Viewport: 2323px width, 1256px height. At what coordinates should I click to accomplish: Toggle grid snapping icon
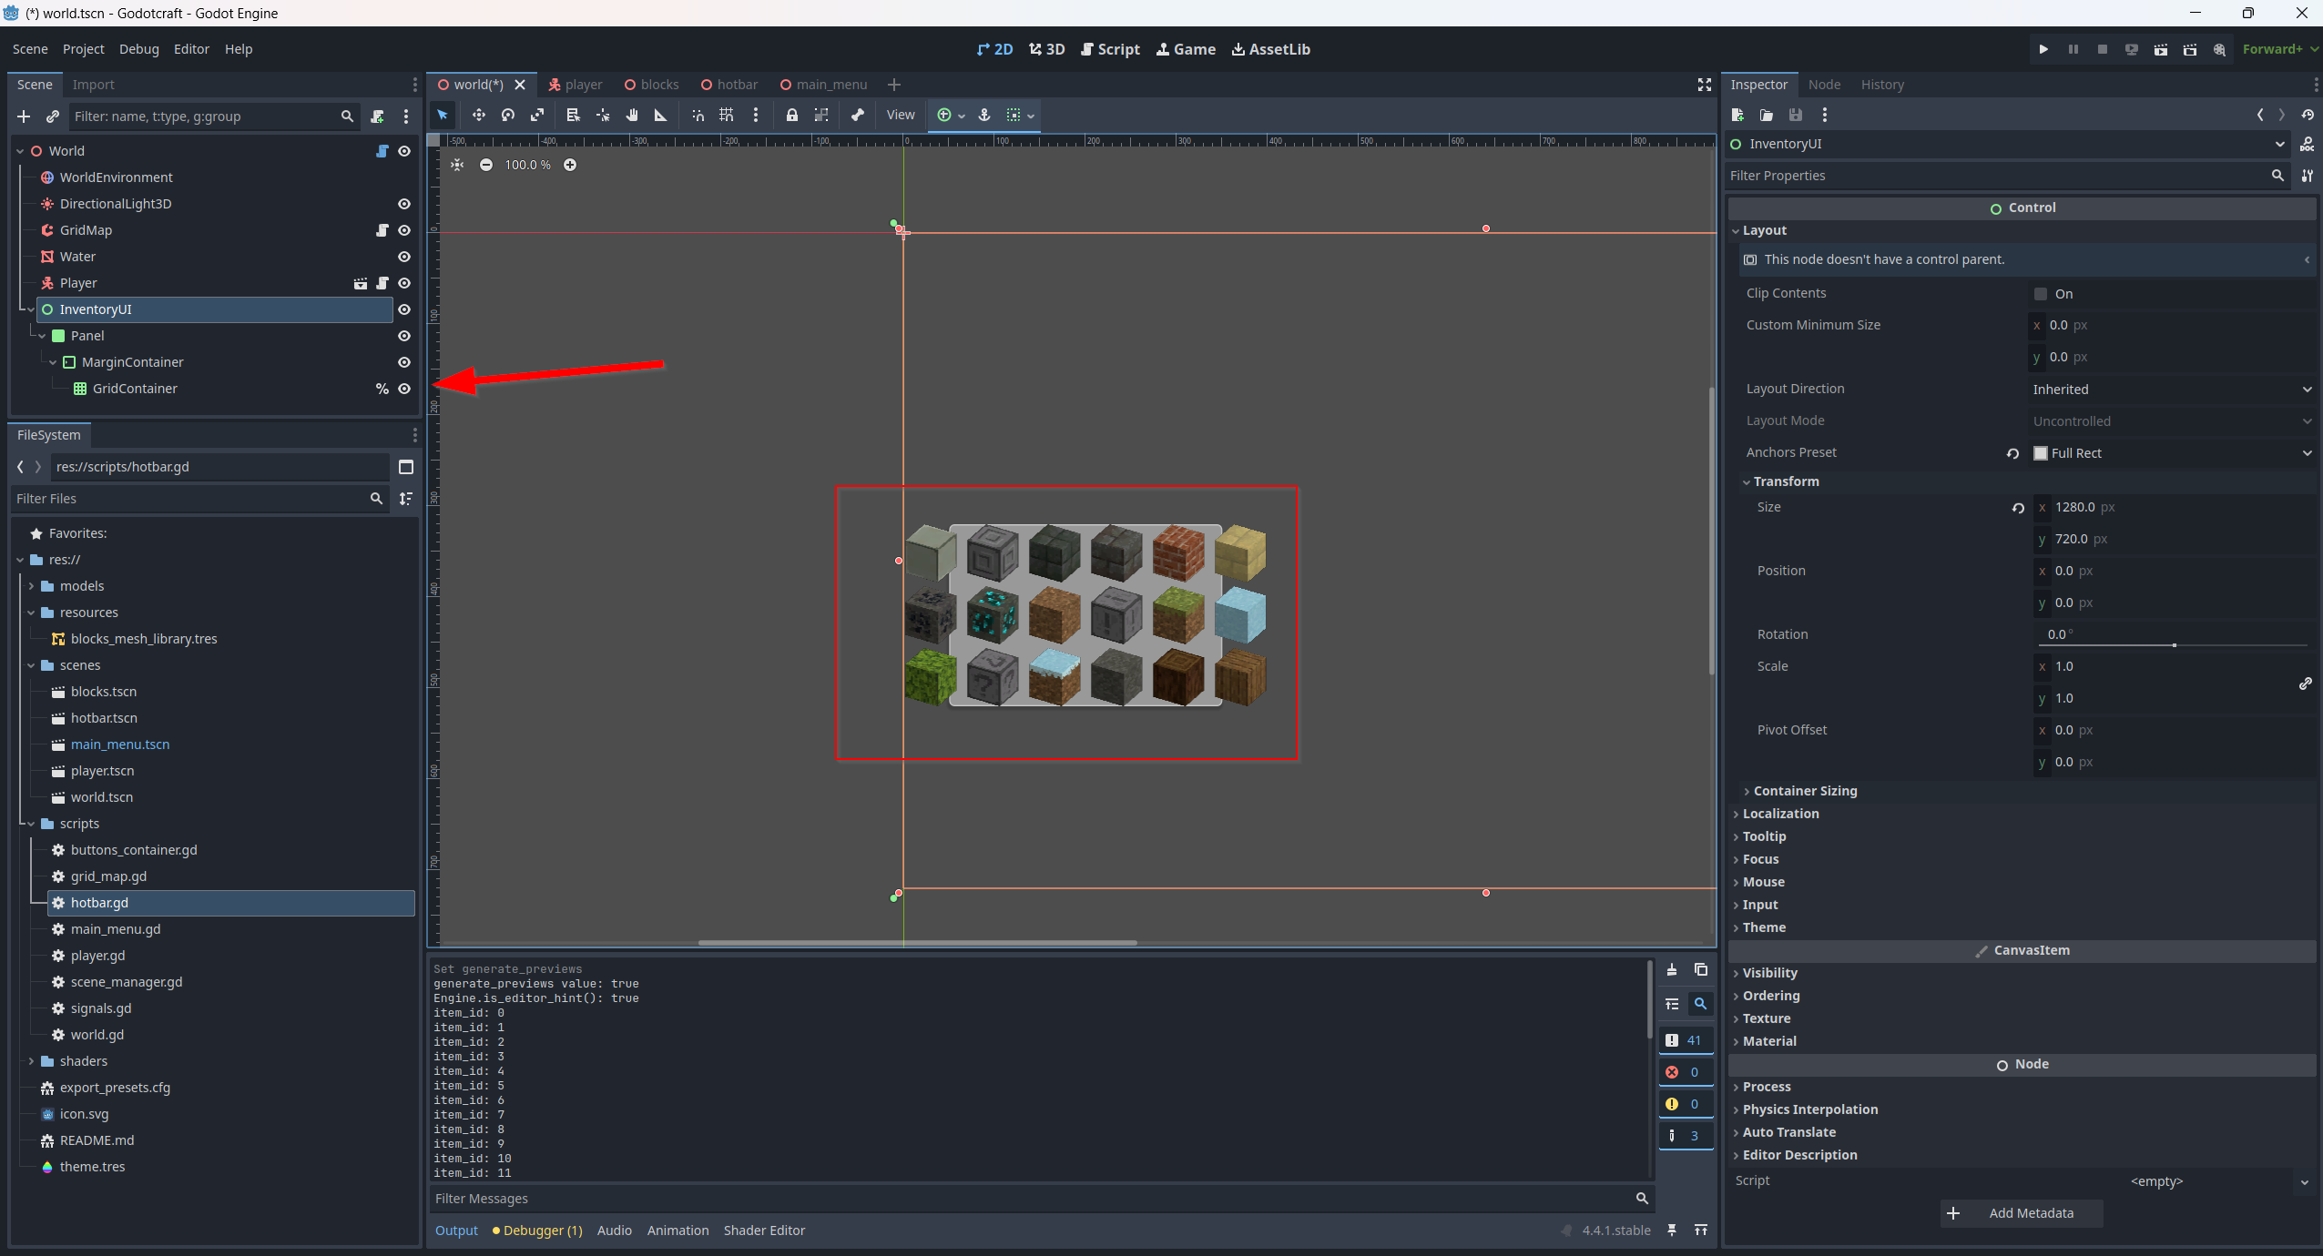[x=727, y=115]
